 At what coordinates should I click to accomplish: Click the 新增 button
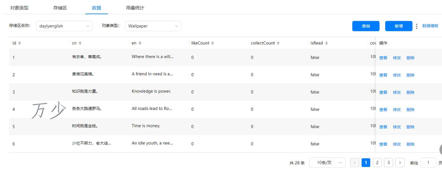point(398,26)
